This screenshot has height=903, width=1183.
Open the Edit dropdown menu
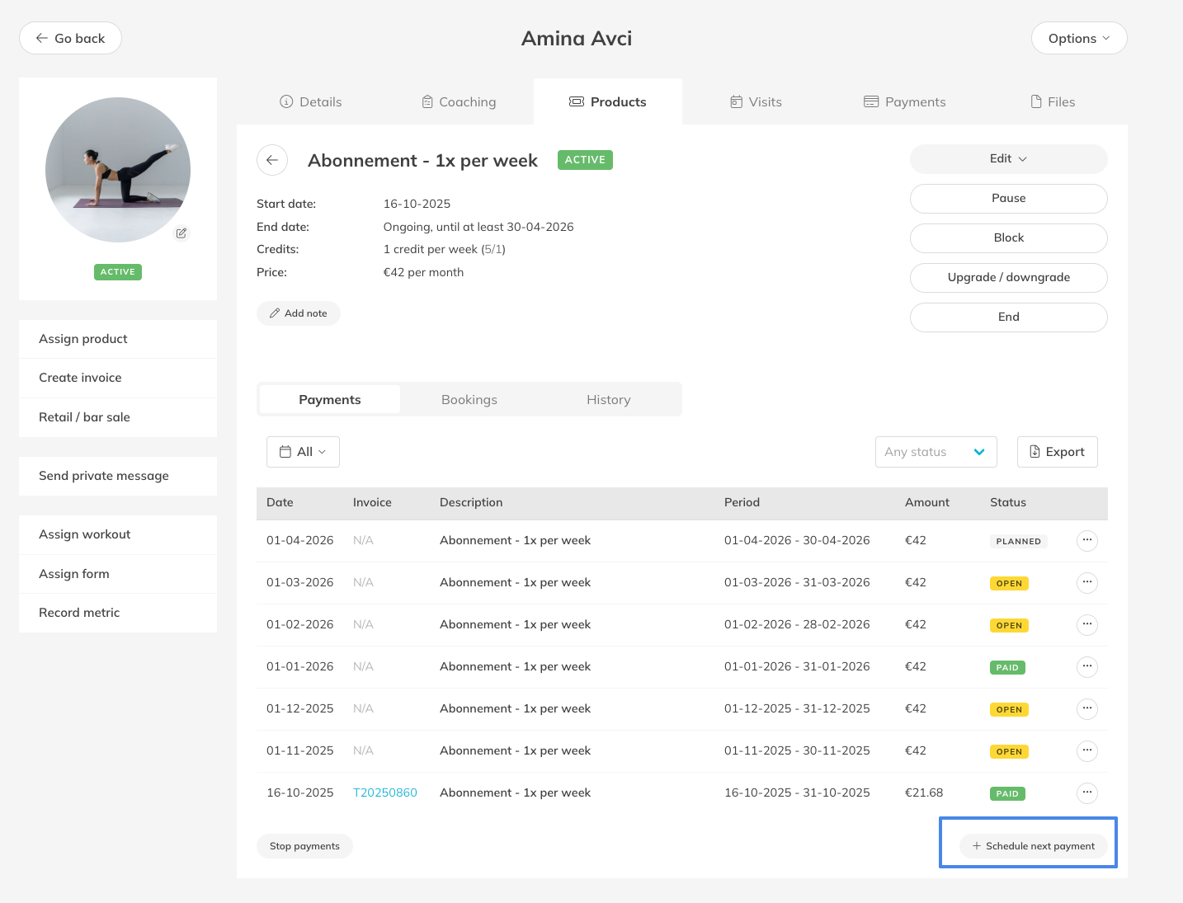1008,159
